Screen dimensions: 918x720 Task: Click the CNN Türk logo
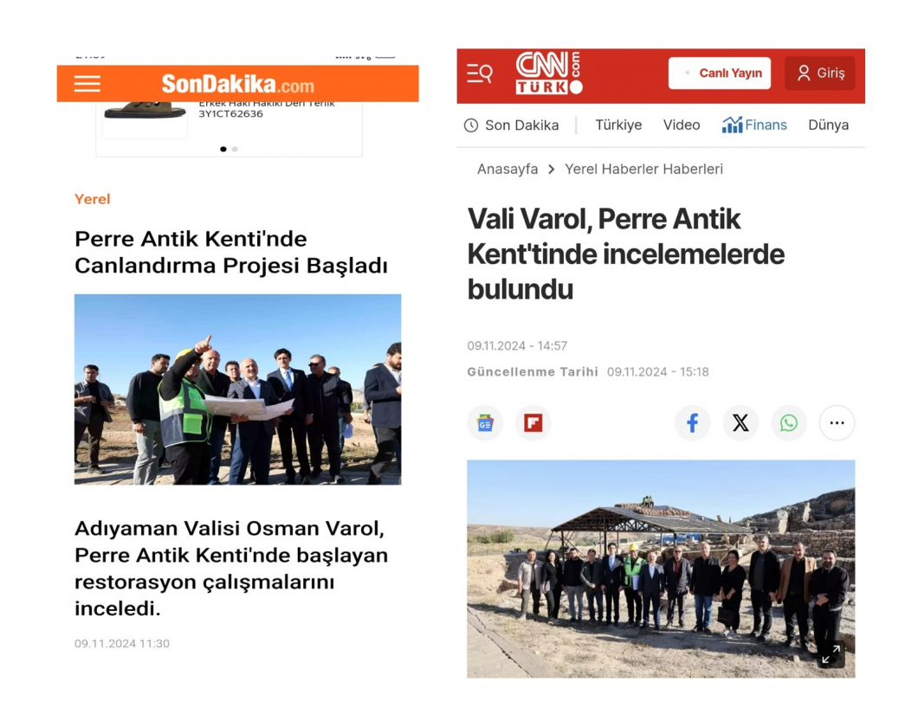click(x=548, y=73)
